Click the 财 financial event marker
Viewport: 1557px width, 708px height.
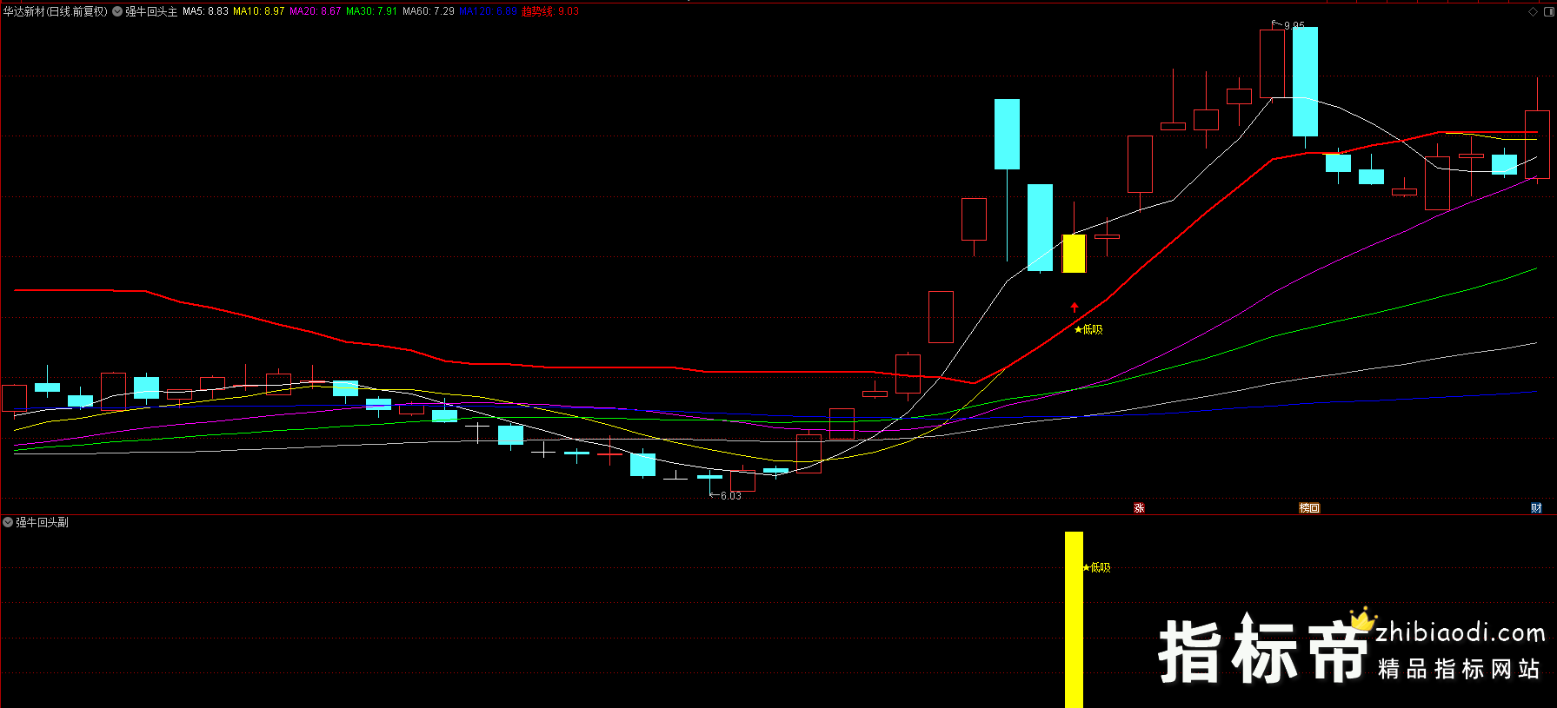(1536, 508)
